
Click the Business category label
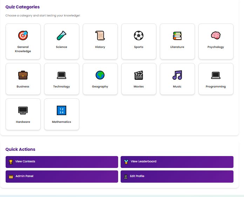coord(23,86)
